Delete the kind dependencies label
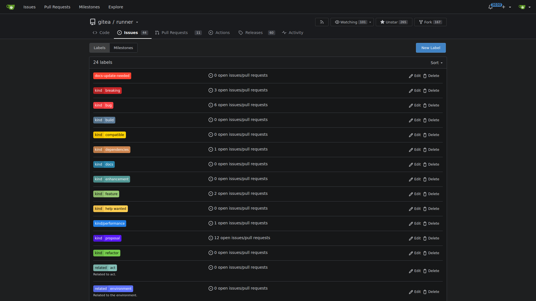The width and height of the screenshot is (536, 301). [431, 150]
